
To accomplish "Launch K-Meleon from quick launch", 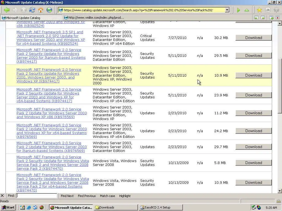I will pyautogui.click(x=42, y=208).
